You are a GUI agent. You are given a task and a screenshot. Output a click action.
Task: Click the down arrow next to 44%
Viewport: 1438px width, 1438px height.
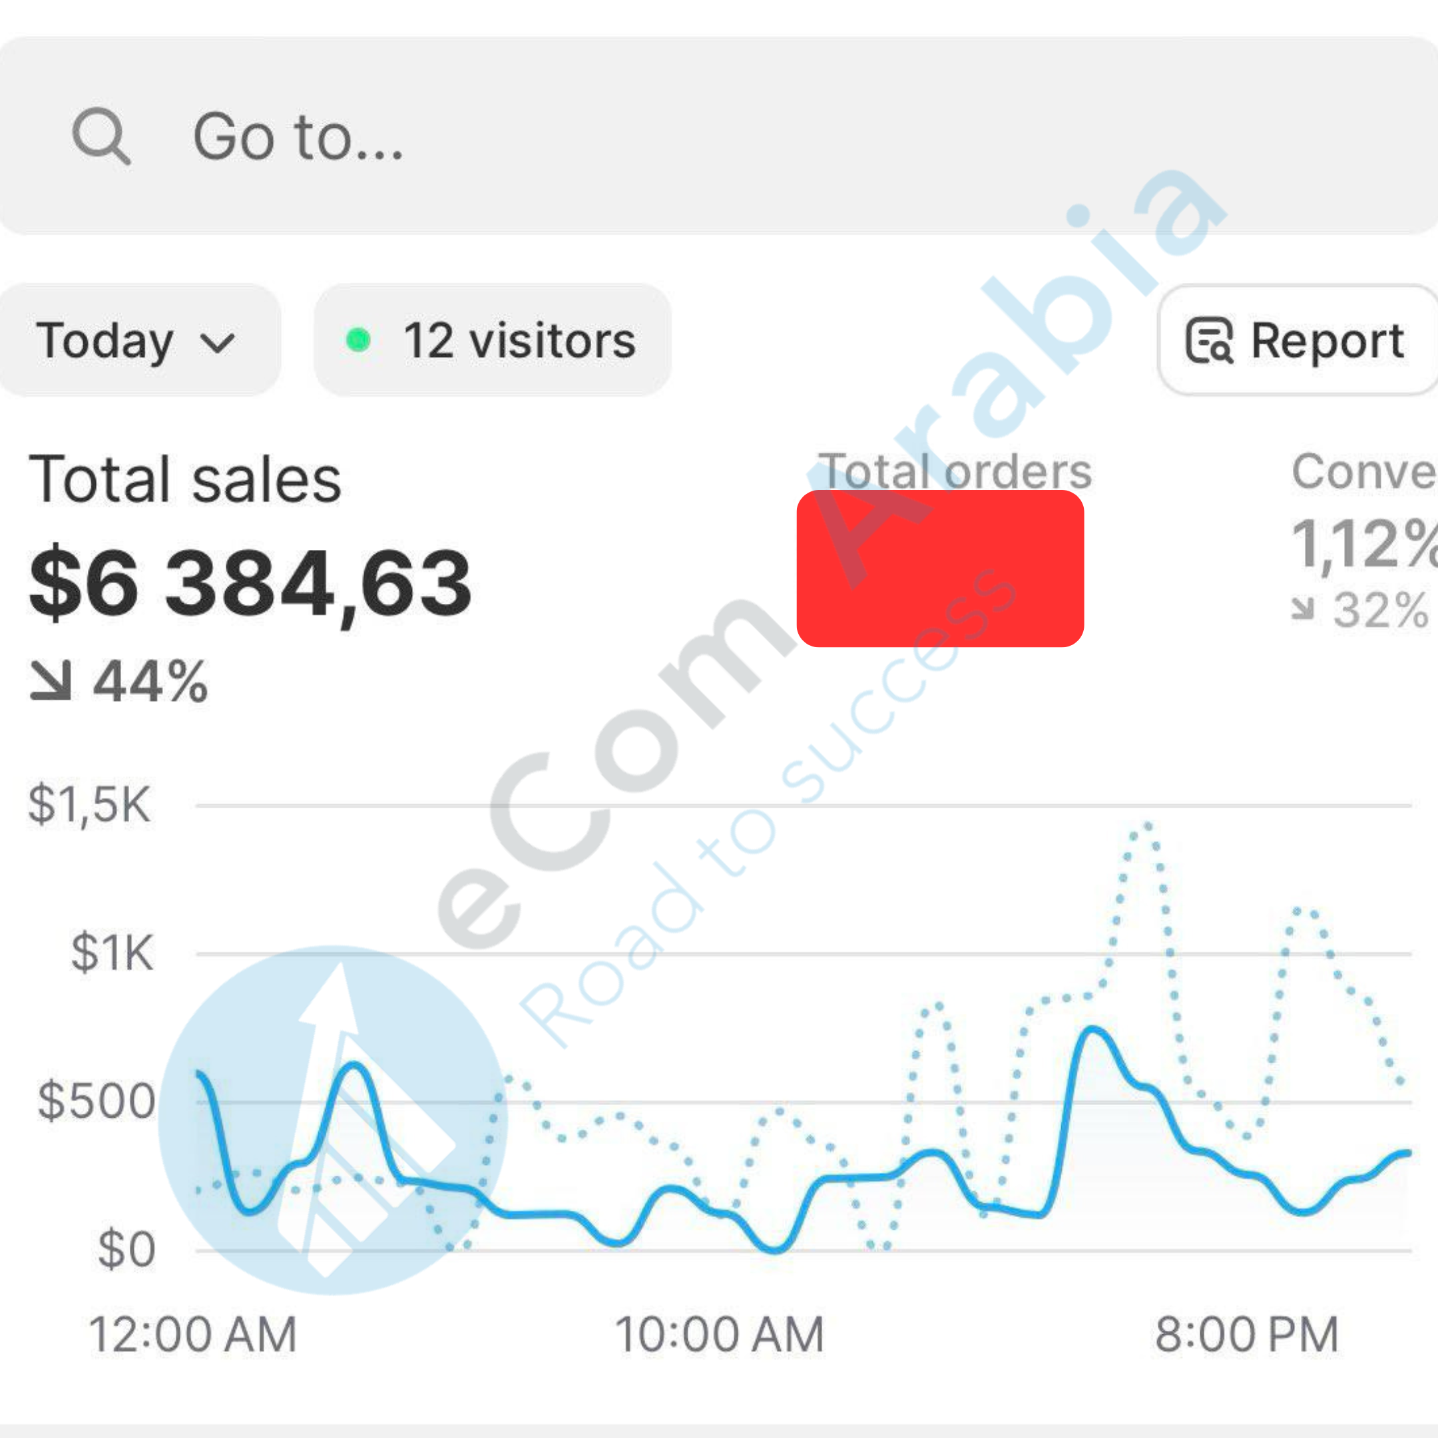pyautogui.click(x=51, y=681)
